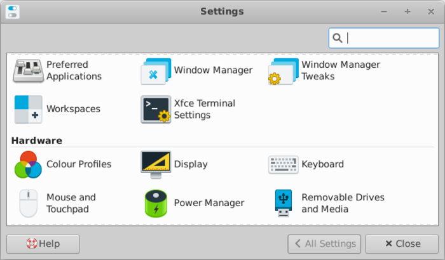Click the Help button
This screenshot has width=445, height=260.
tap(43, 244)
